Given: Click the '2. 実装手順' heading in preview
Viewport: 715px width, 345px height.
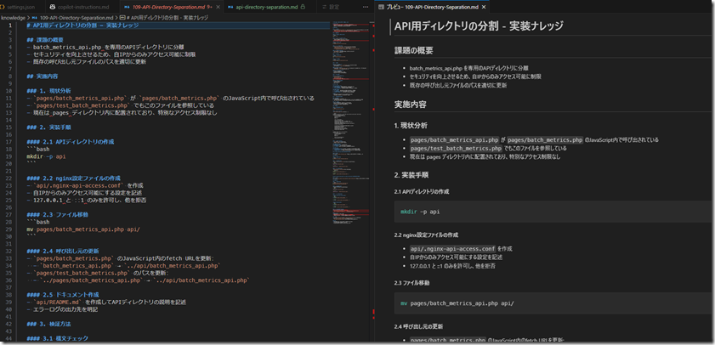Looking at the screenshot, I should click(411, 175).
